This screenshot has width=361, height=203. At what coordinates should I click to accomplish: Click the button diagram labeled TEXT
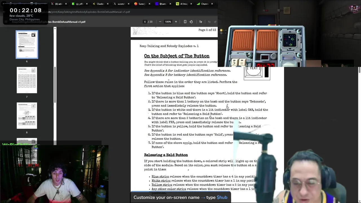coord(257,73)
